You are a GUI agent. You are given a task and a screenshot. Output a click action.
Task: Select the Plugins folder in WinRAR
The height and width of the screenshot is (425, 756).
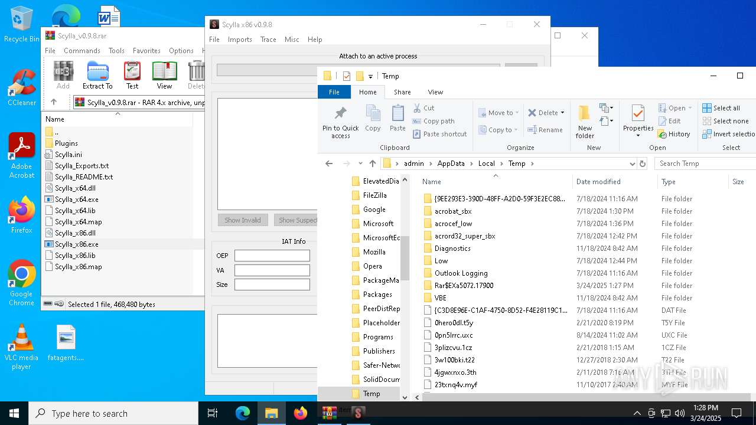click(x=66, y=143)
